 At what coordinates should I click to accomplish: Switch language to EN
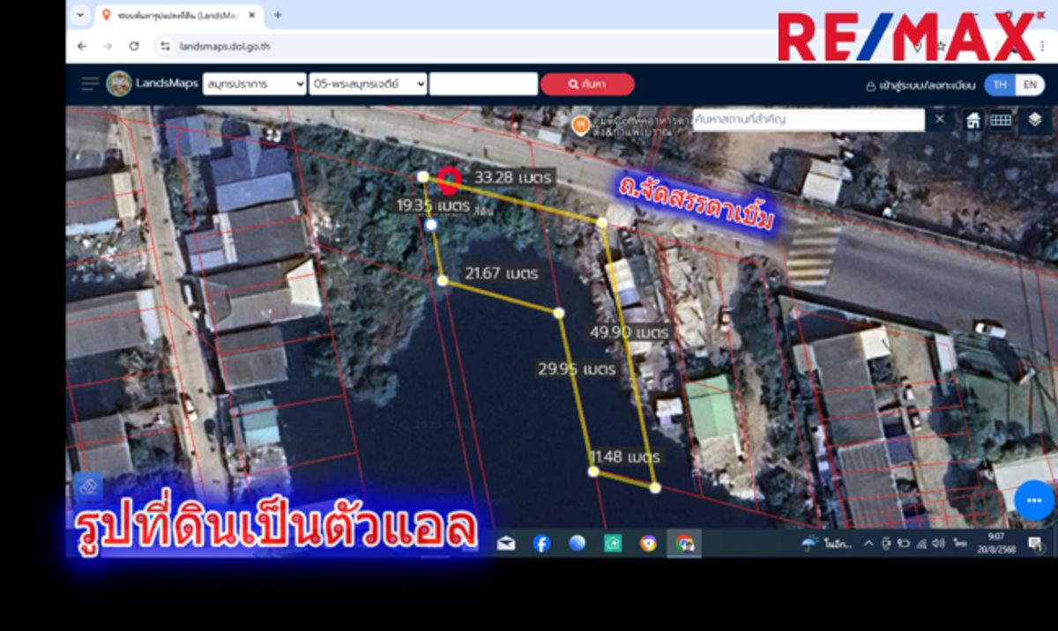coord(1030,84)
